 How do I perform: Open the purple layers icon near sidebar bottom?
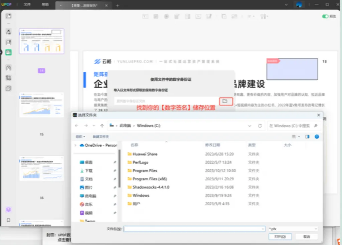8,210
